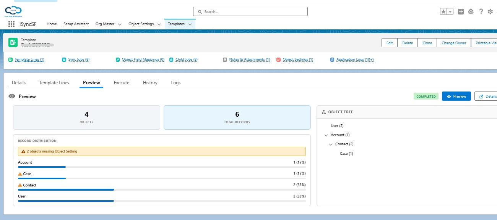Open the Child Jobs (8) link
Image resolution: width=497 pixels, height=220 pixels.
point(187,59)
